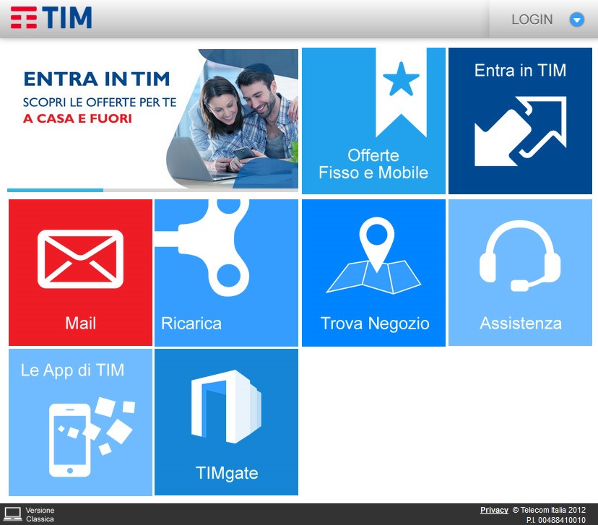Image resolution: width=598 pixels, height=525 pixels.
Task: Switch to Versione Classica
Action: point(40,514)
